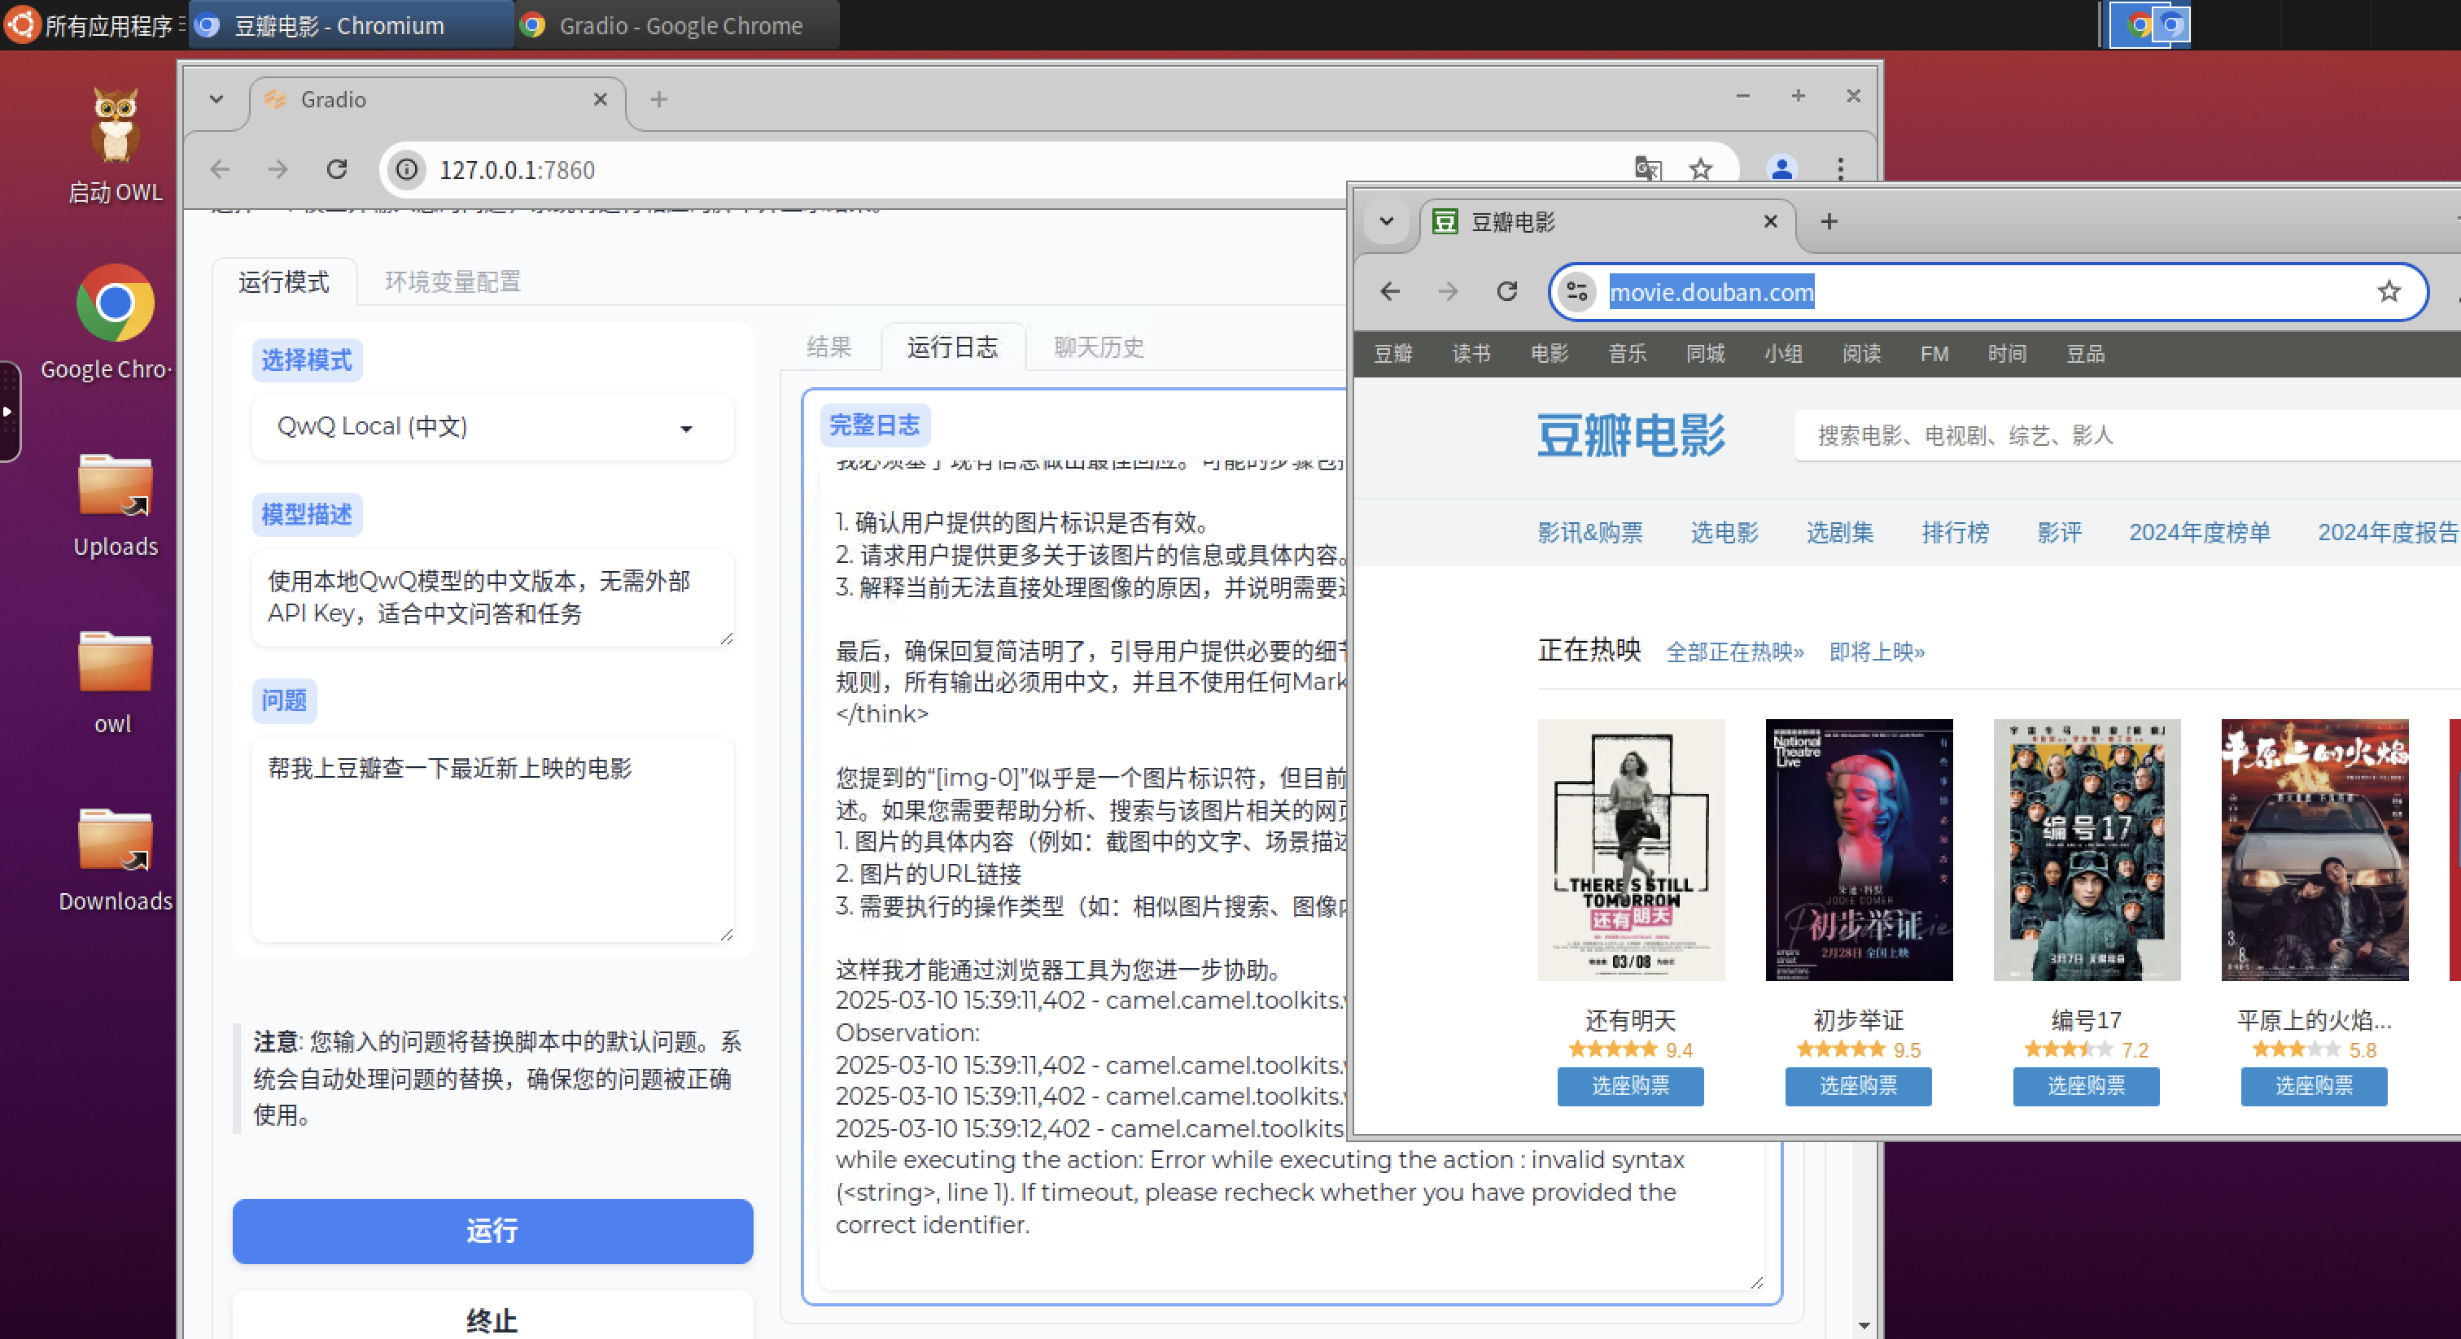Open the 选电影 link
Screen dimensions: 2461x1339
point(1724,532)
